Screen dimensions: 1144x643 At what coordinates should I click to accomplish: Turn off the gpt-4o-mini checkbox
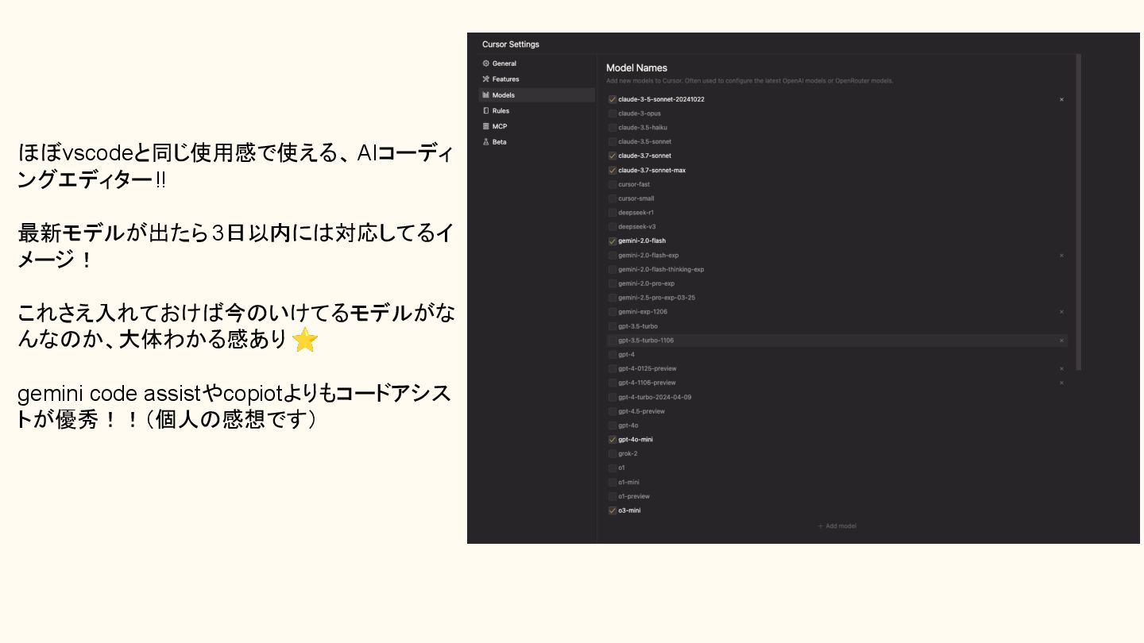pyautogui.click(x=613, y=440)
